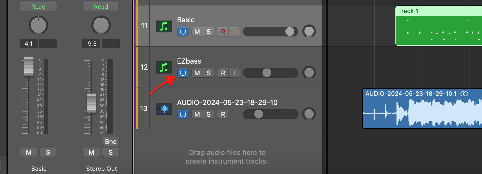Record-enable the audio track 13

point(223,114)
